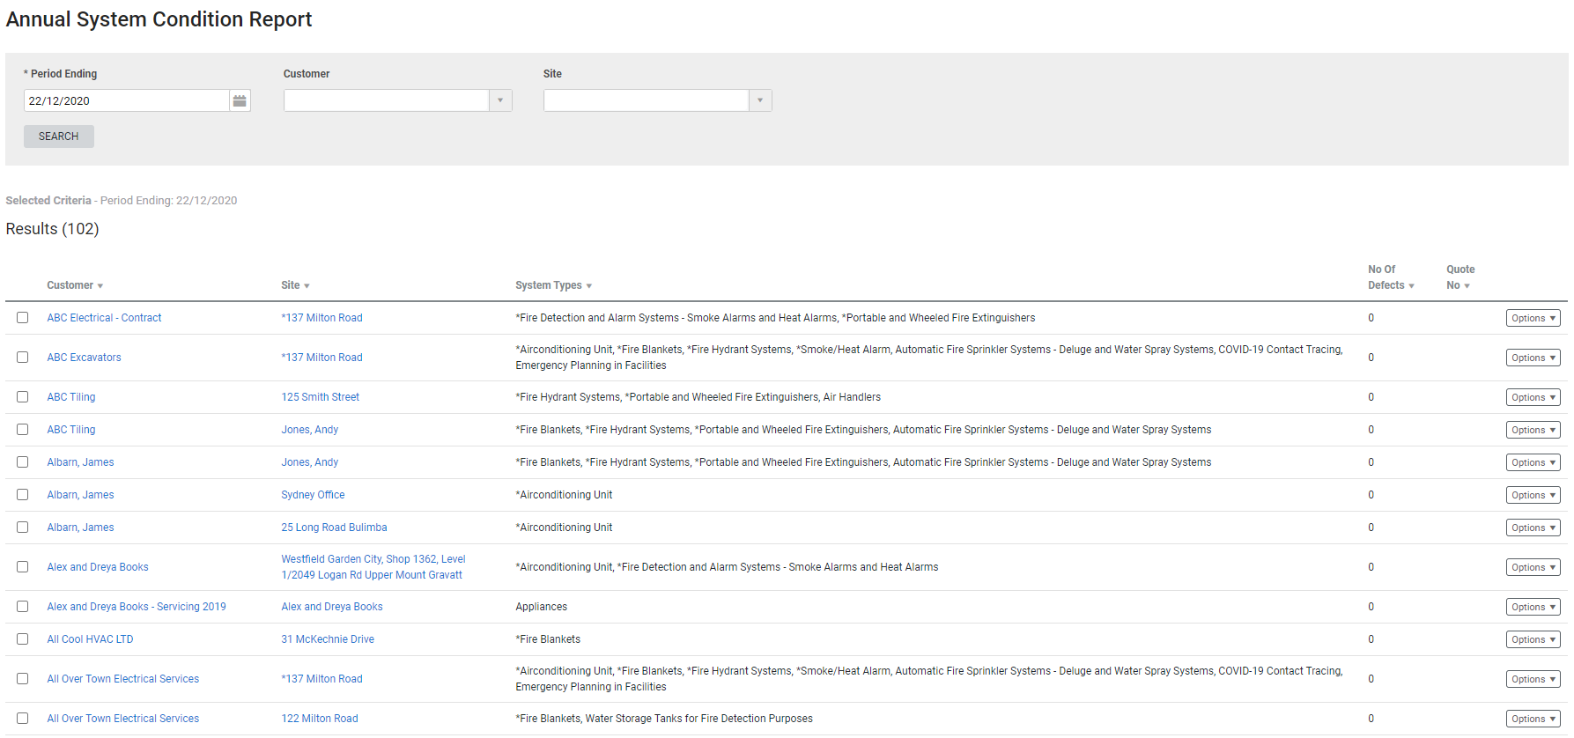The image size is (1574, 738).
Task: Sort results by Customer column arrow
Action: 100,286
